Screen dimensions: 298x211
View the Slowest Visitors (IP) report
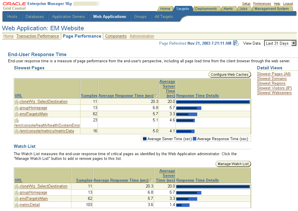point(274,88)
